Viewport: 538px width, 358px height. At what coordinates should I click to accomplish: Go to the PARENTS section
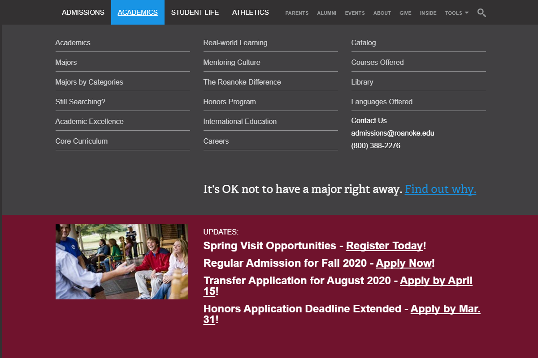(297, 13)
